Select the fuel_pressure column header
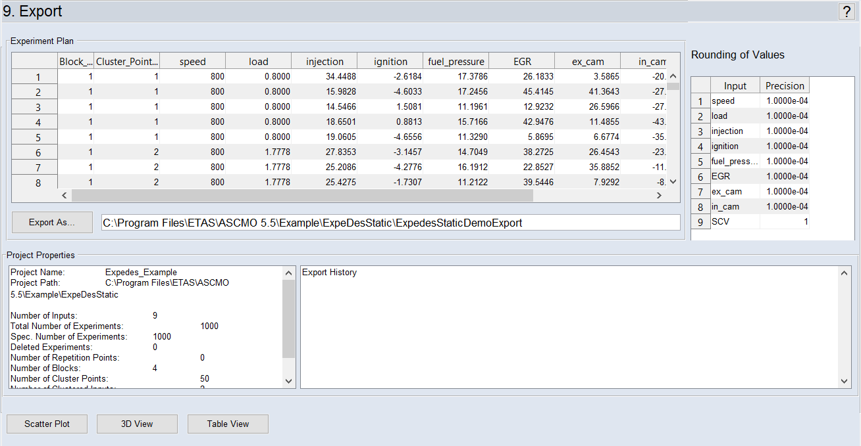Viewport: 861px width, 446px height. (456, 61)
